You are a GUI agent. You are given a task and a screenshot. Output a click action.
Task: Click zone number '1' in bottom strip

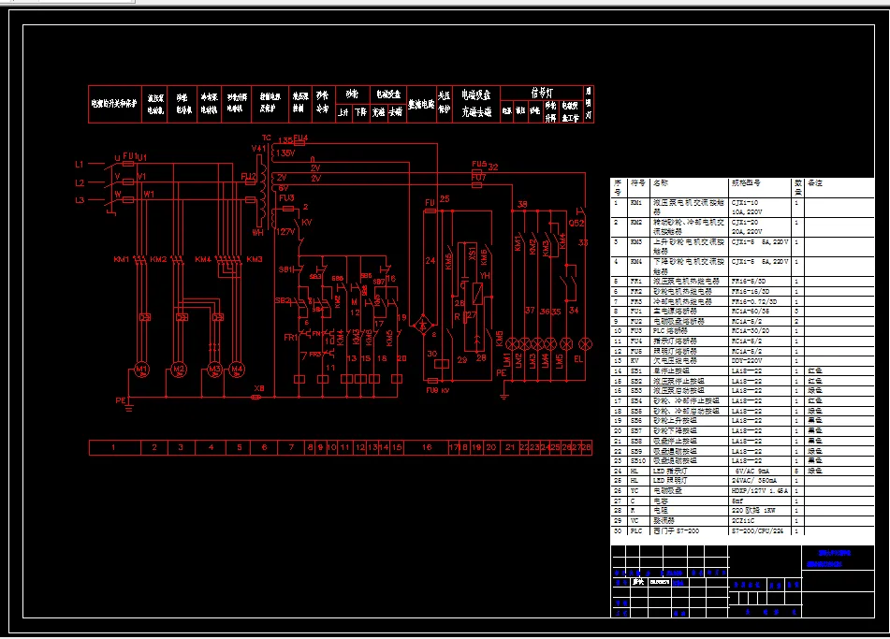tap(114, 447)
